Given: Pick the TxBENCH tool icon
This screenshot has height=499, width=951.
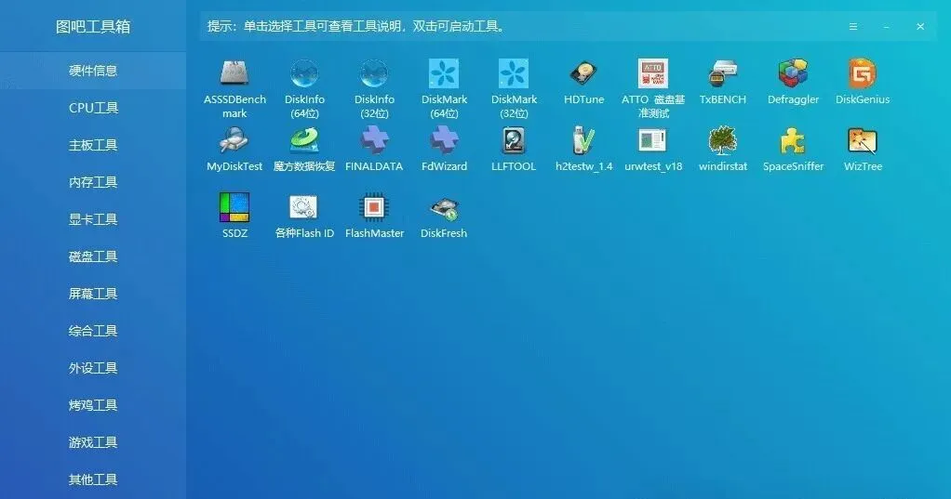Looking at the screenshot, I should point(723,74).
